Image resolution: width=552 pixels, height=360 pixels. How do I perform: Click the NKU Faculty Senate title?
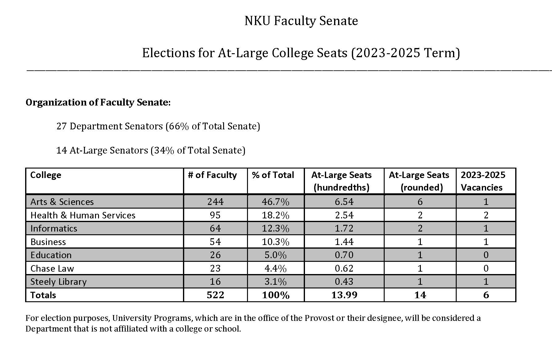coord(301,21)
